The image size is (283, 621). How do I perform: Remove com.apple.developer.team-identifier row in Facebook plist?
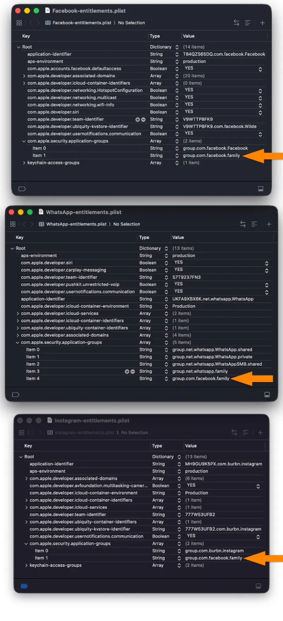coord(143,119)
